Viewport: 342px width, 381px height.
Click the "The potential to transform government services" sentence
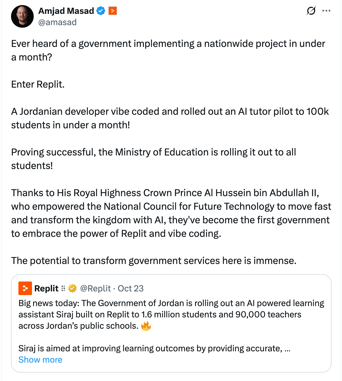click(154, 261)
